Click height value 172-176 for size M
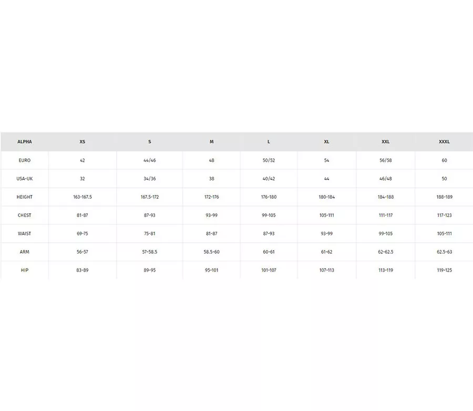Image resolution: width=473 pixels, height=411 pixels. (x=212, y=197)
